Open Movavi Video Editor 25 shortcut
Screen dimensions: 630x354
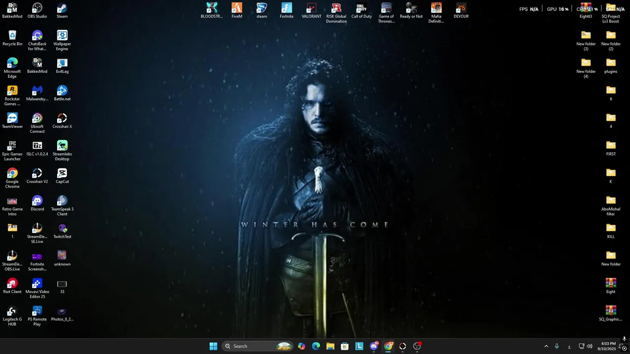37,289
